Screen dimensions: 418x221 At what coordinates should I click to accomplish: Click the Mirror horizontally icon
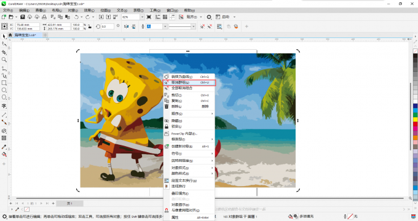[127, 26]
